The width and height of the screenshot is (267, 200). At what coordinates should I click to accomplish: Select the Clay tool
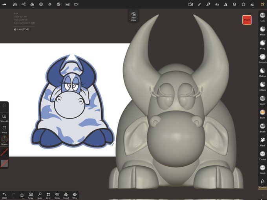262,17
